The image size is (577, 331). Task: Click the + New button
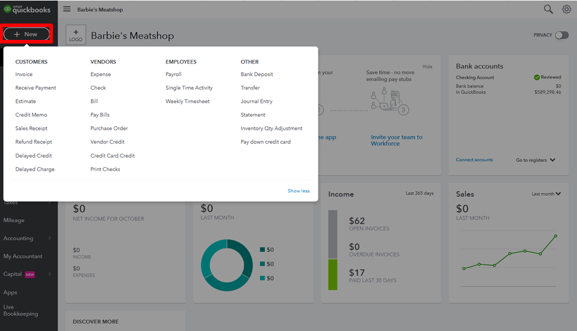(x=26, y=34)
